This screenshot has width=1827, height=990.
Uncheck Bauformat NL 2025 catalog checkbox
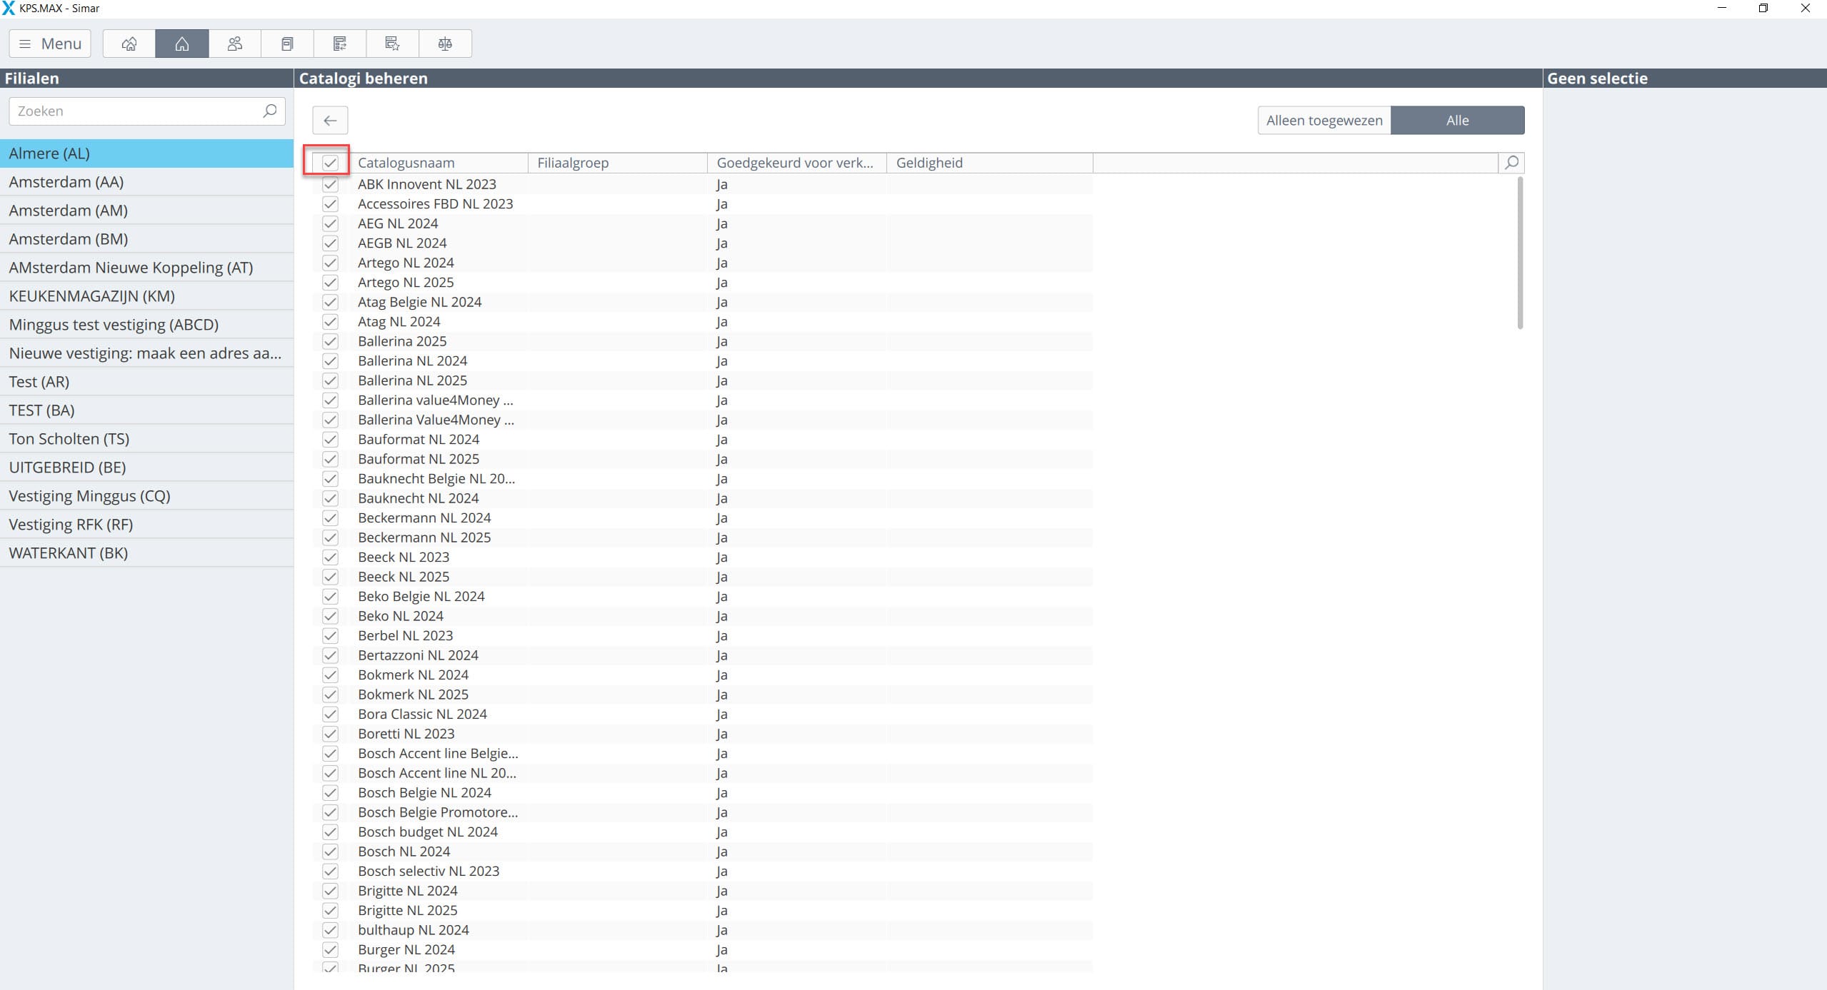tap(330, 459)
